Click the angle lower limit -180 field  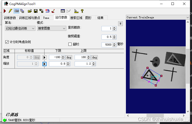[55, 57]
